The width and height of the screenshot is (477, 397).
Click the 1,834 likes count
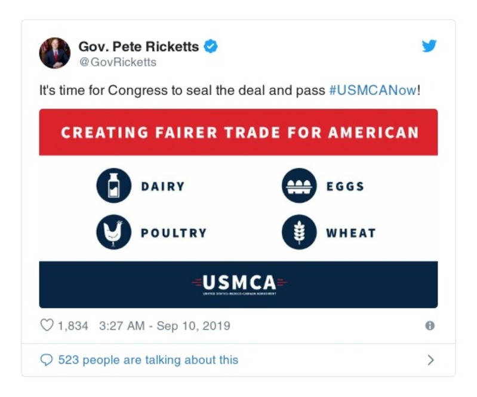point(73,326)
